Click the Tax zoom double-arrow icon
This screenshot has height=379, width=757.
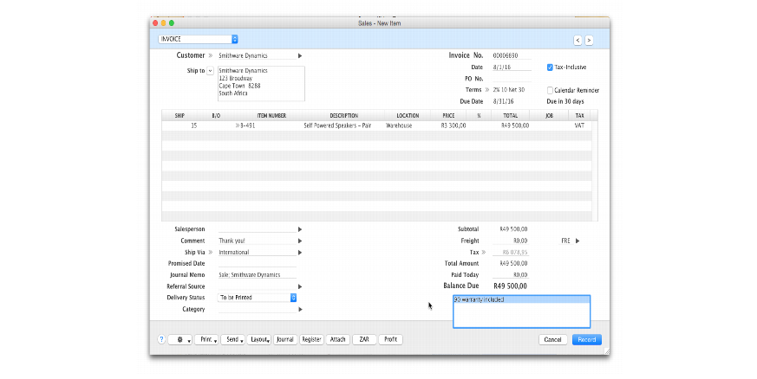click(x=486, y=252)
